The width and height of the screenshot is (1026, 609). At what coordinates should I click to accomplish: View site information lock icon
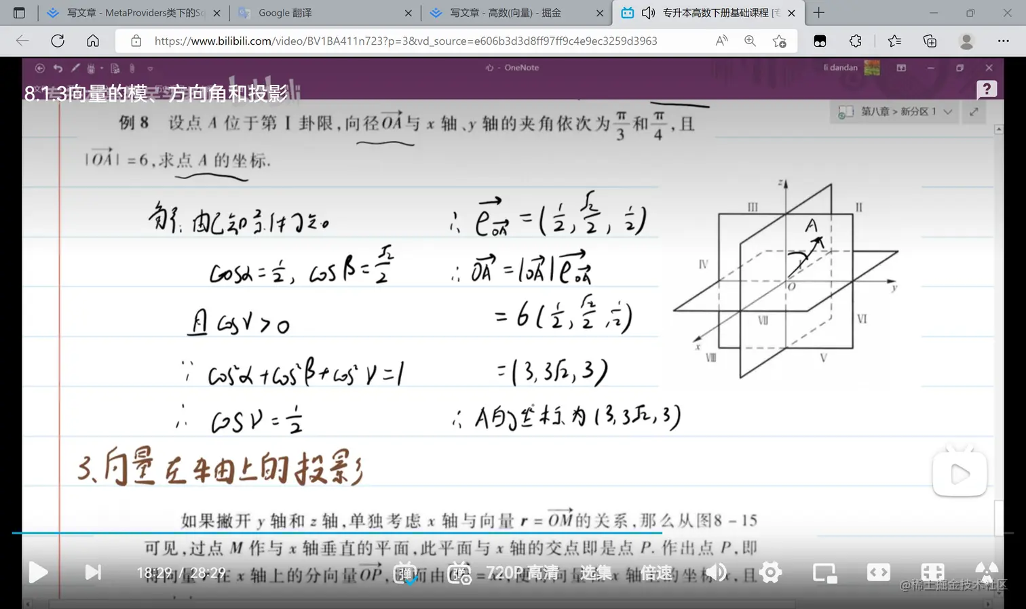[x=136, y=41]
